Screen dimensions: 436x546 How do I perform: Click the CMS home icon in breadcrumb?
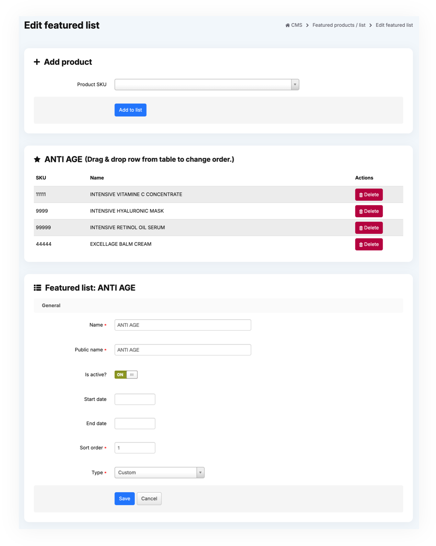[x=287, y=25]
